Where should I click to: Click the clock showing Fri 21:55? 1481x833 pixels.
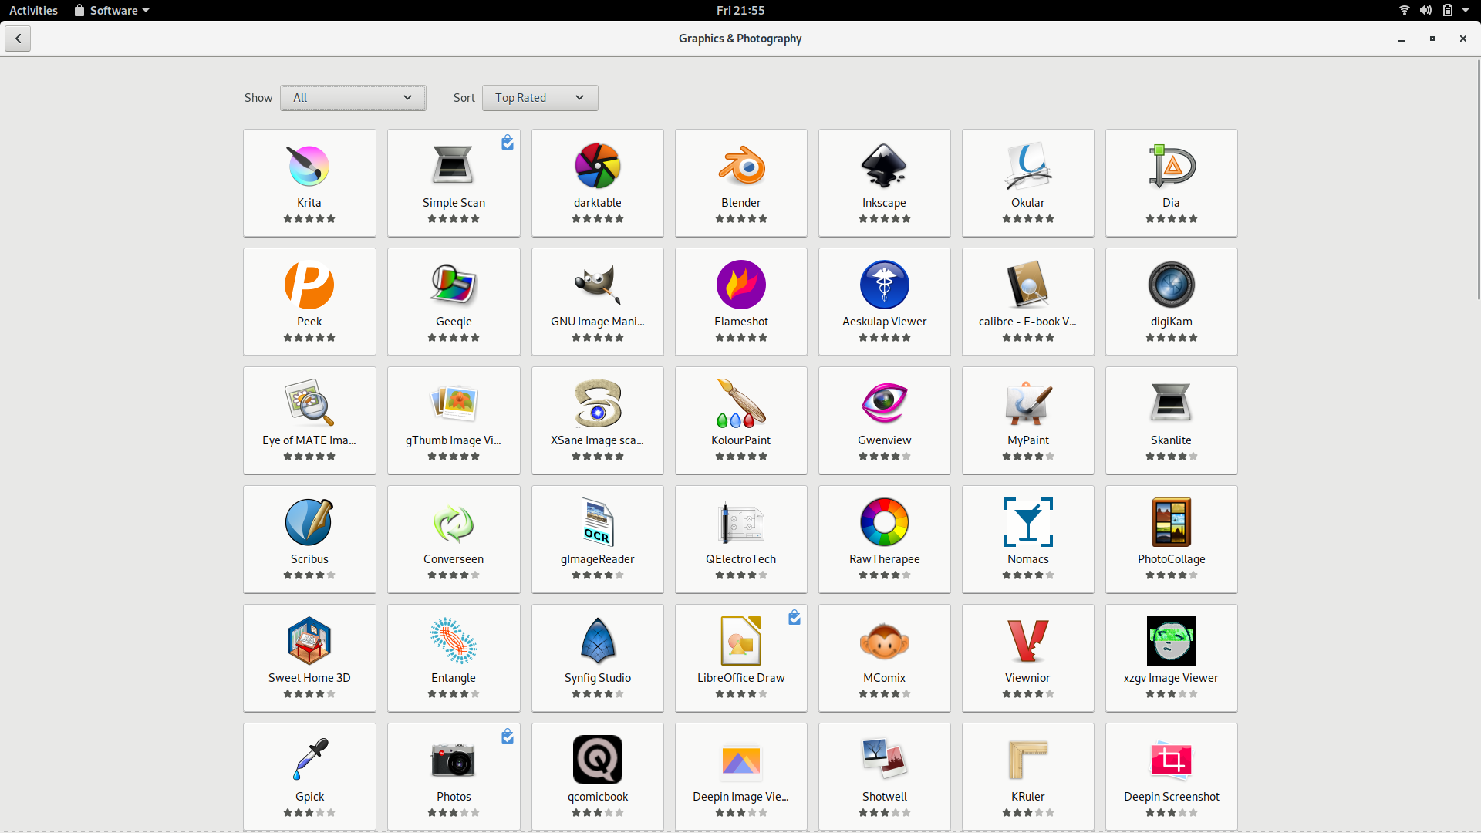[x=740, y=11]
